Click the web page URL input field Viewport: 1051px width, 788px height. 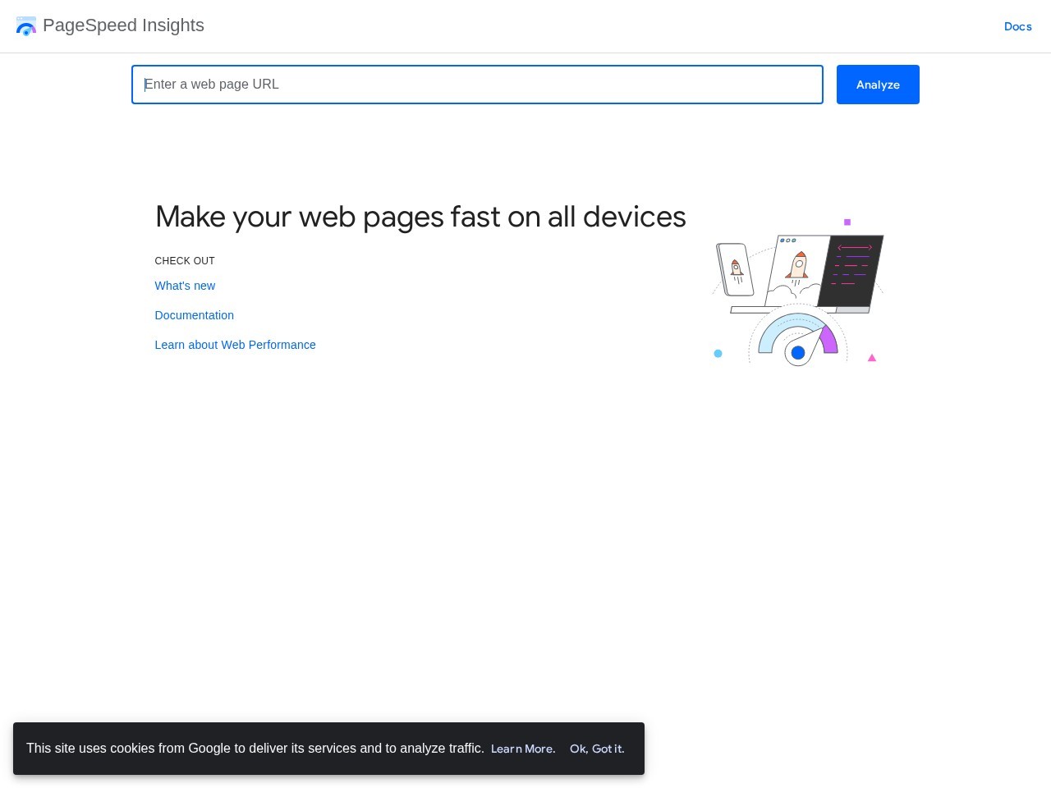pos(477,85)
